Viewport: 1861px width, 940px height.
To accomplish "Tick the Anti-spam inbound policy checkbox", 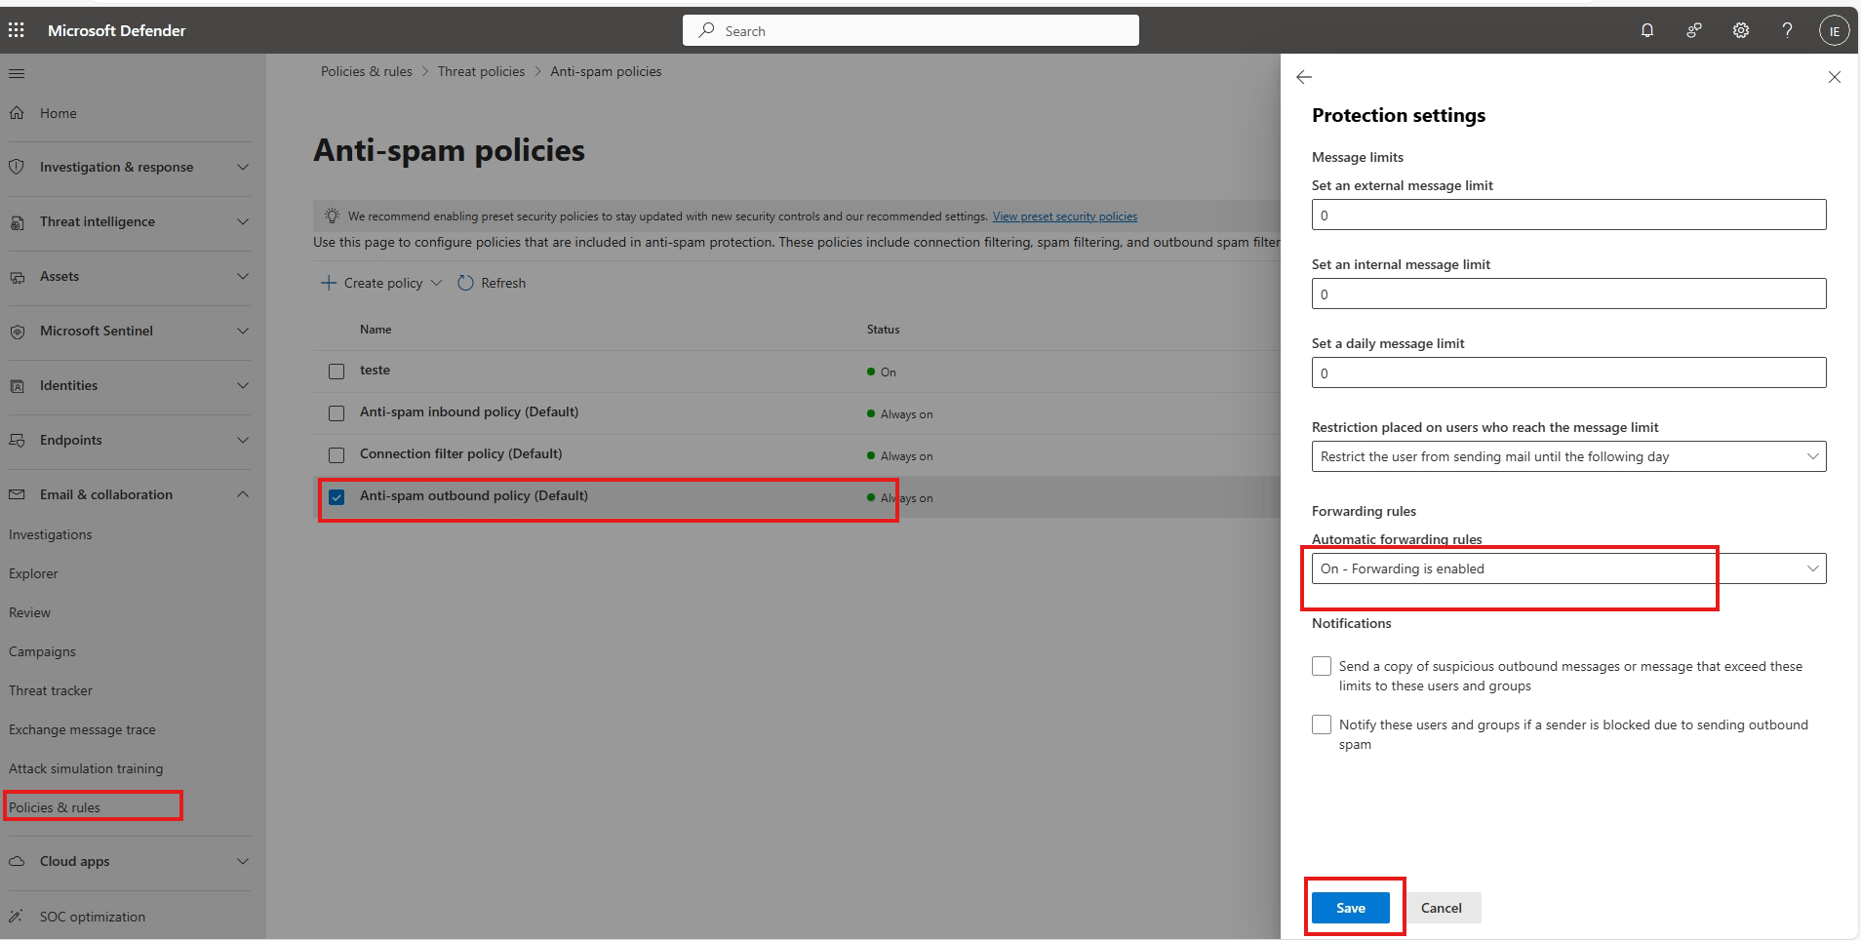I will pos(337,413).
